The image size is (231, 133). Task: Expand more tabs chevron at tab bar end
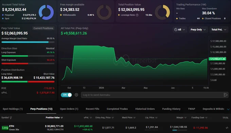click(228, 109)
